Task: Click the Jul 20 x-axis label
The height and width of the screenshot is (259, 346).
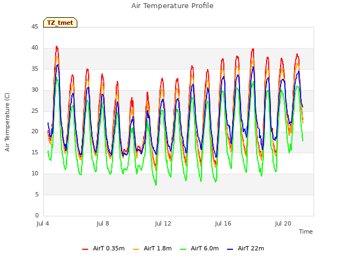Action: (x=283, y=223)
